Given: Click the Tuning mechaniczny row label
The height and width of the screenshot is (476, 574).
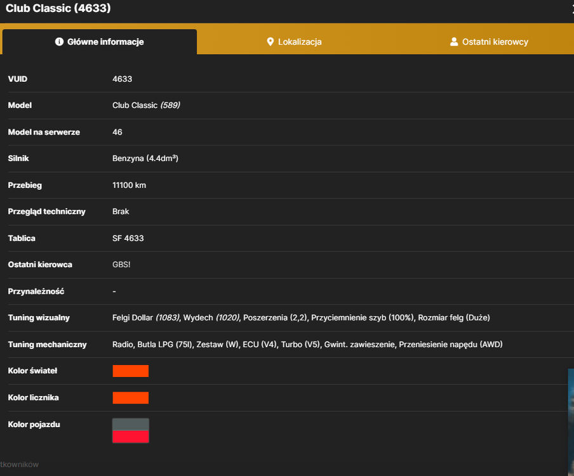Looking at the screenshot, I should [47, 344].
